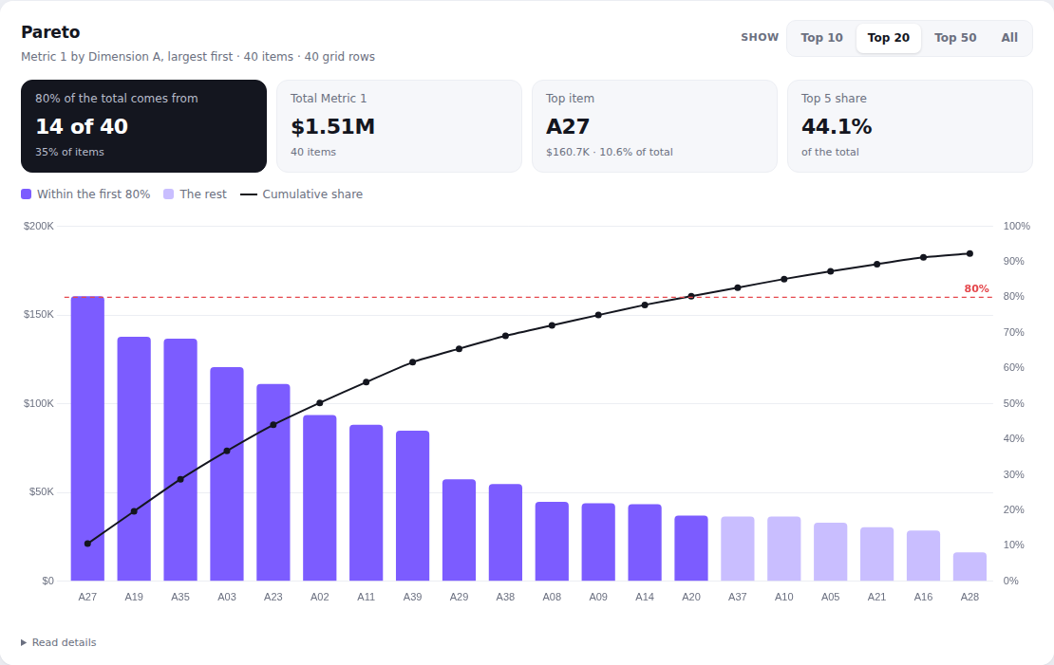Image resolution: width=1054 pixels, height=665 pixels.
Task: Select the Total Metric 1 card
Action: [x=399, y=126]
